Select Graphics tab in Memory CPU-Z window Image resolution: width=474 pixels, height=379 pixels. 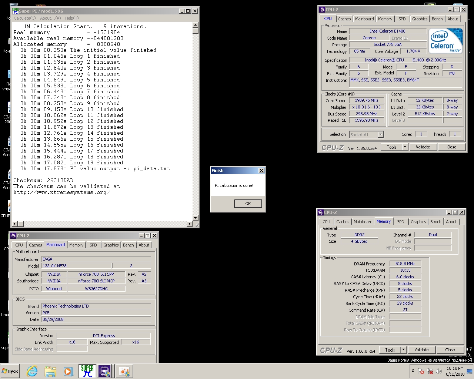(418, 222)
